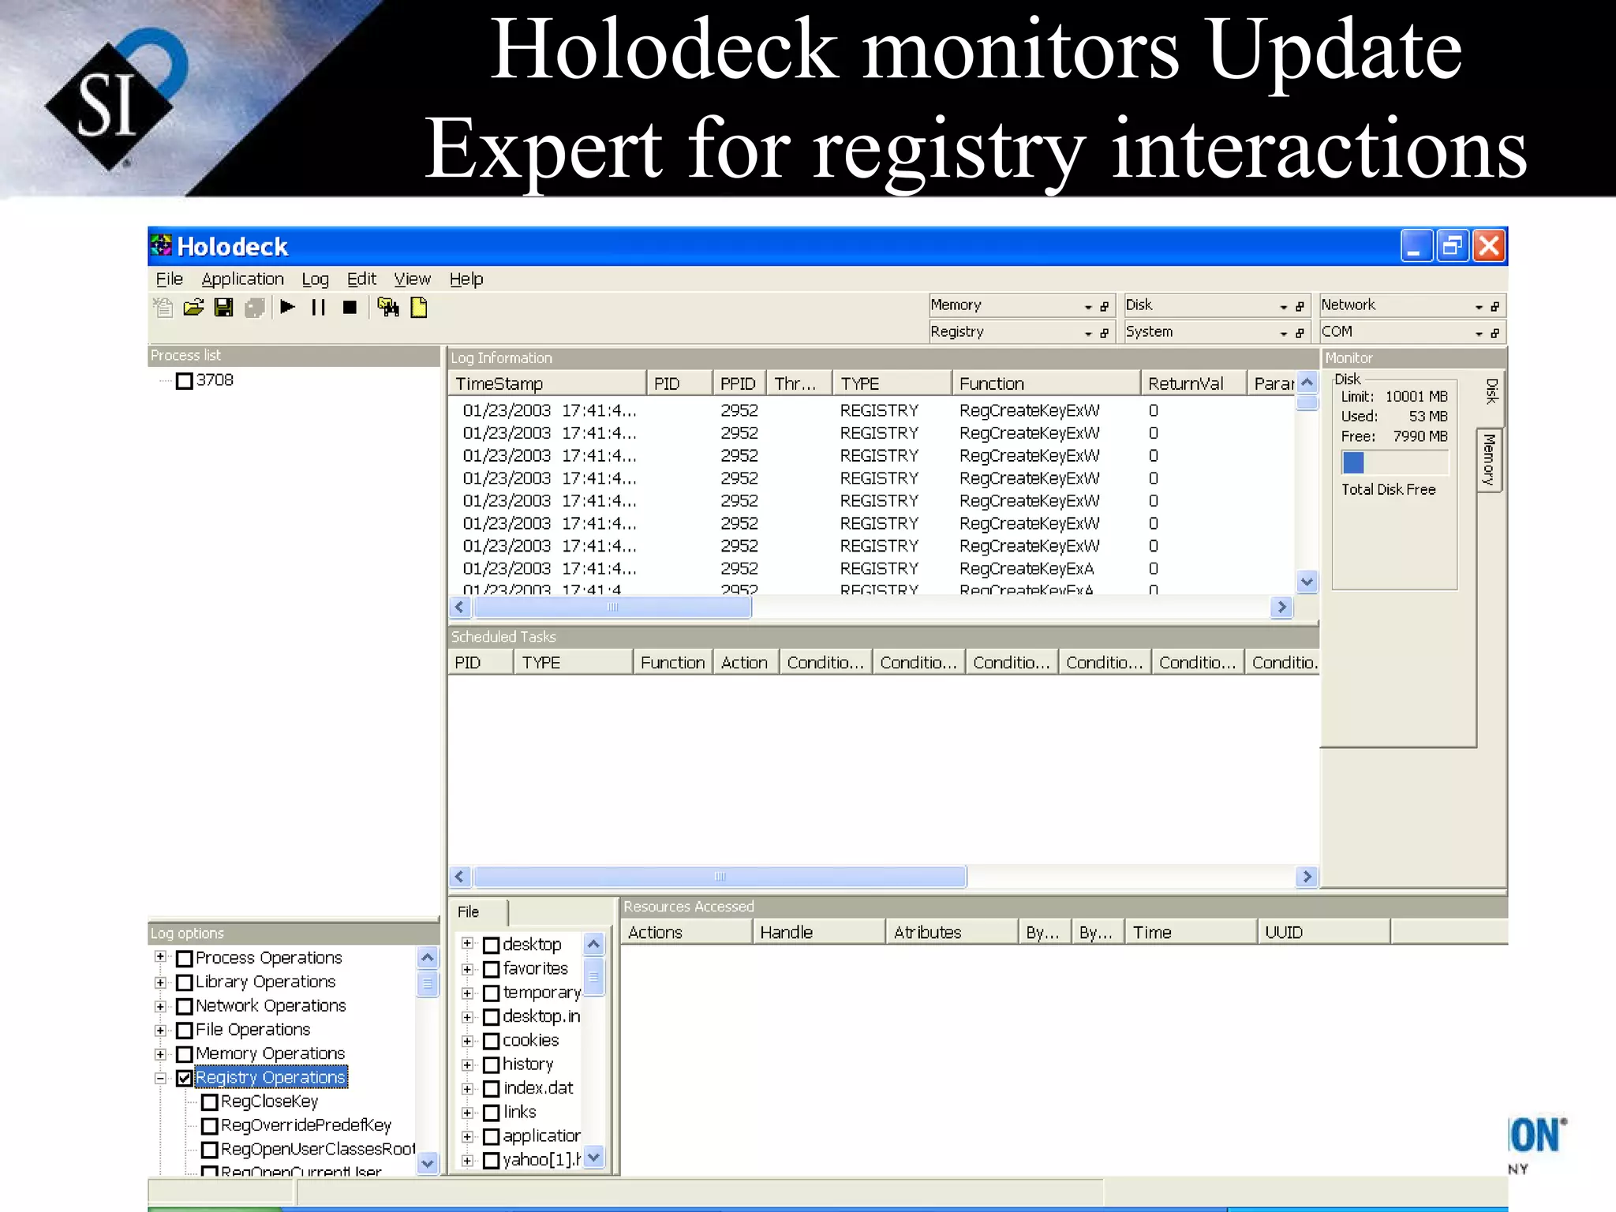The image size is (1616, 1212).
Task: Enable Memory Operations checkbox
Action: pos(185,1054)
